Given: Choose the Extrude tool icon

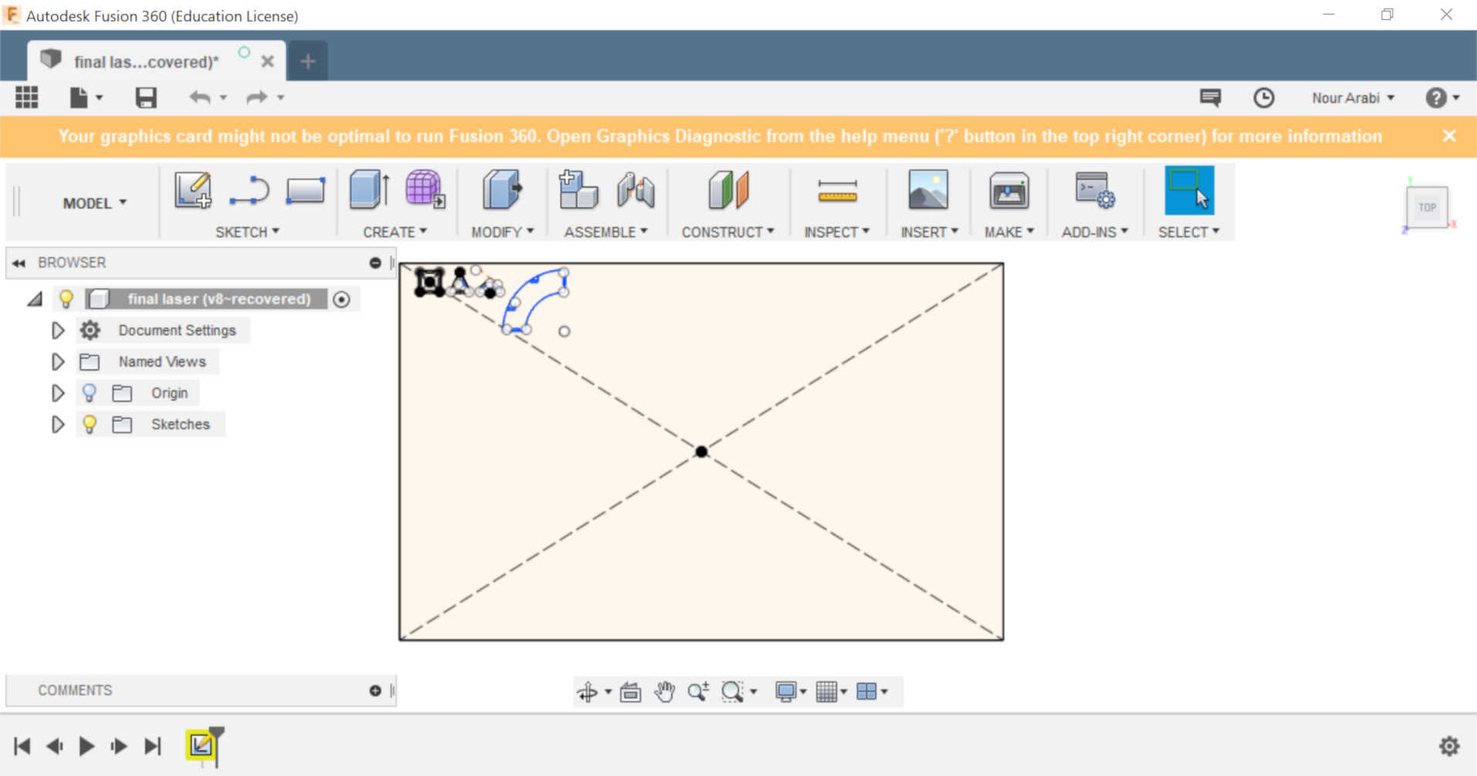Looking at the screenshot, I should (x=369, y=190).
